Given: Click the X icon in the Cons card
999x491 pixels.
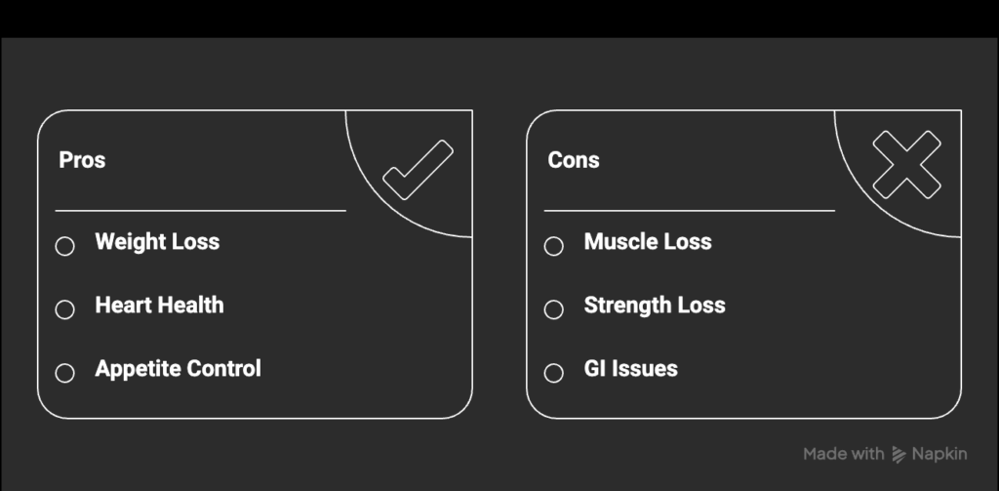Looking at the screenshot, I should pos(906,165).
